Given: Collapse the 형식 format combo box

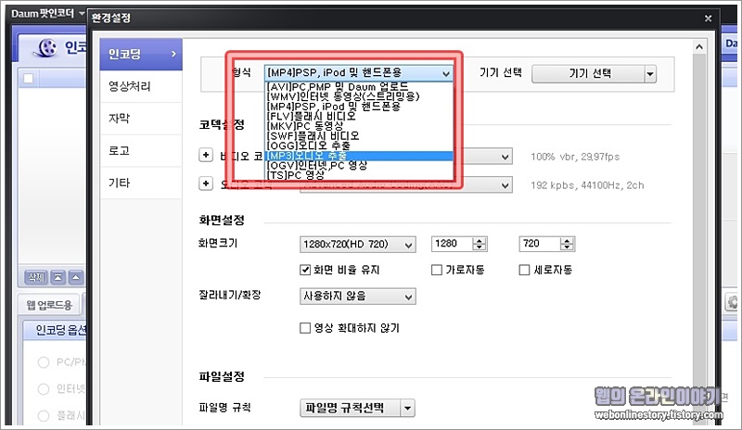Looking at the screenshot, I should 358,73.
